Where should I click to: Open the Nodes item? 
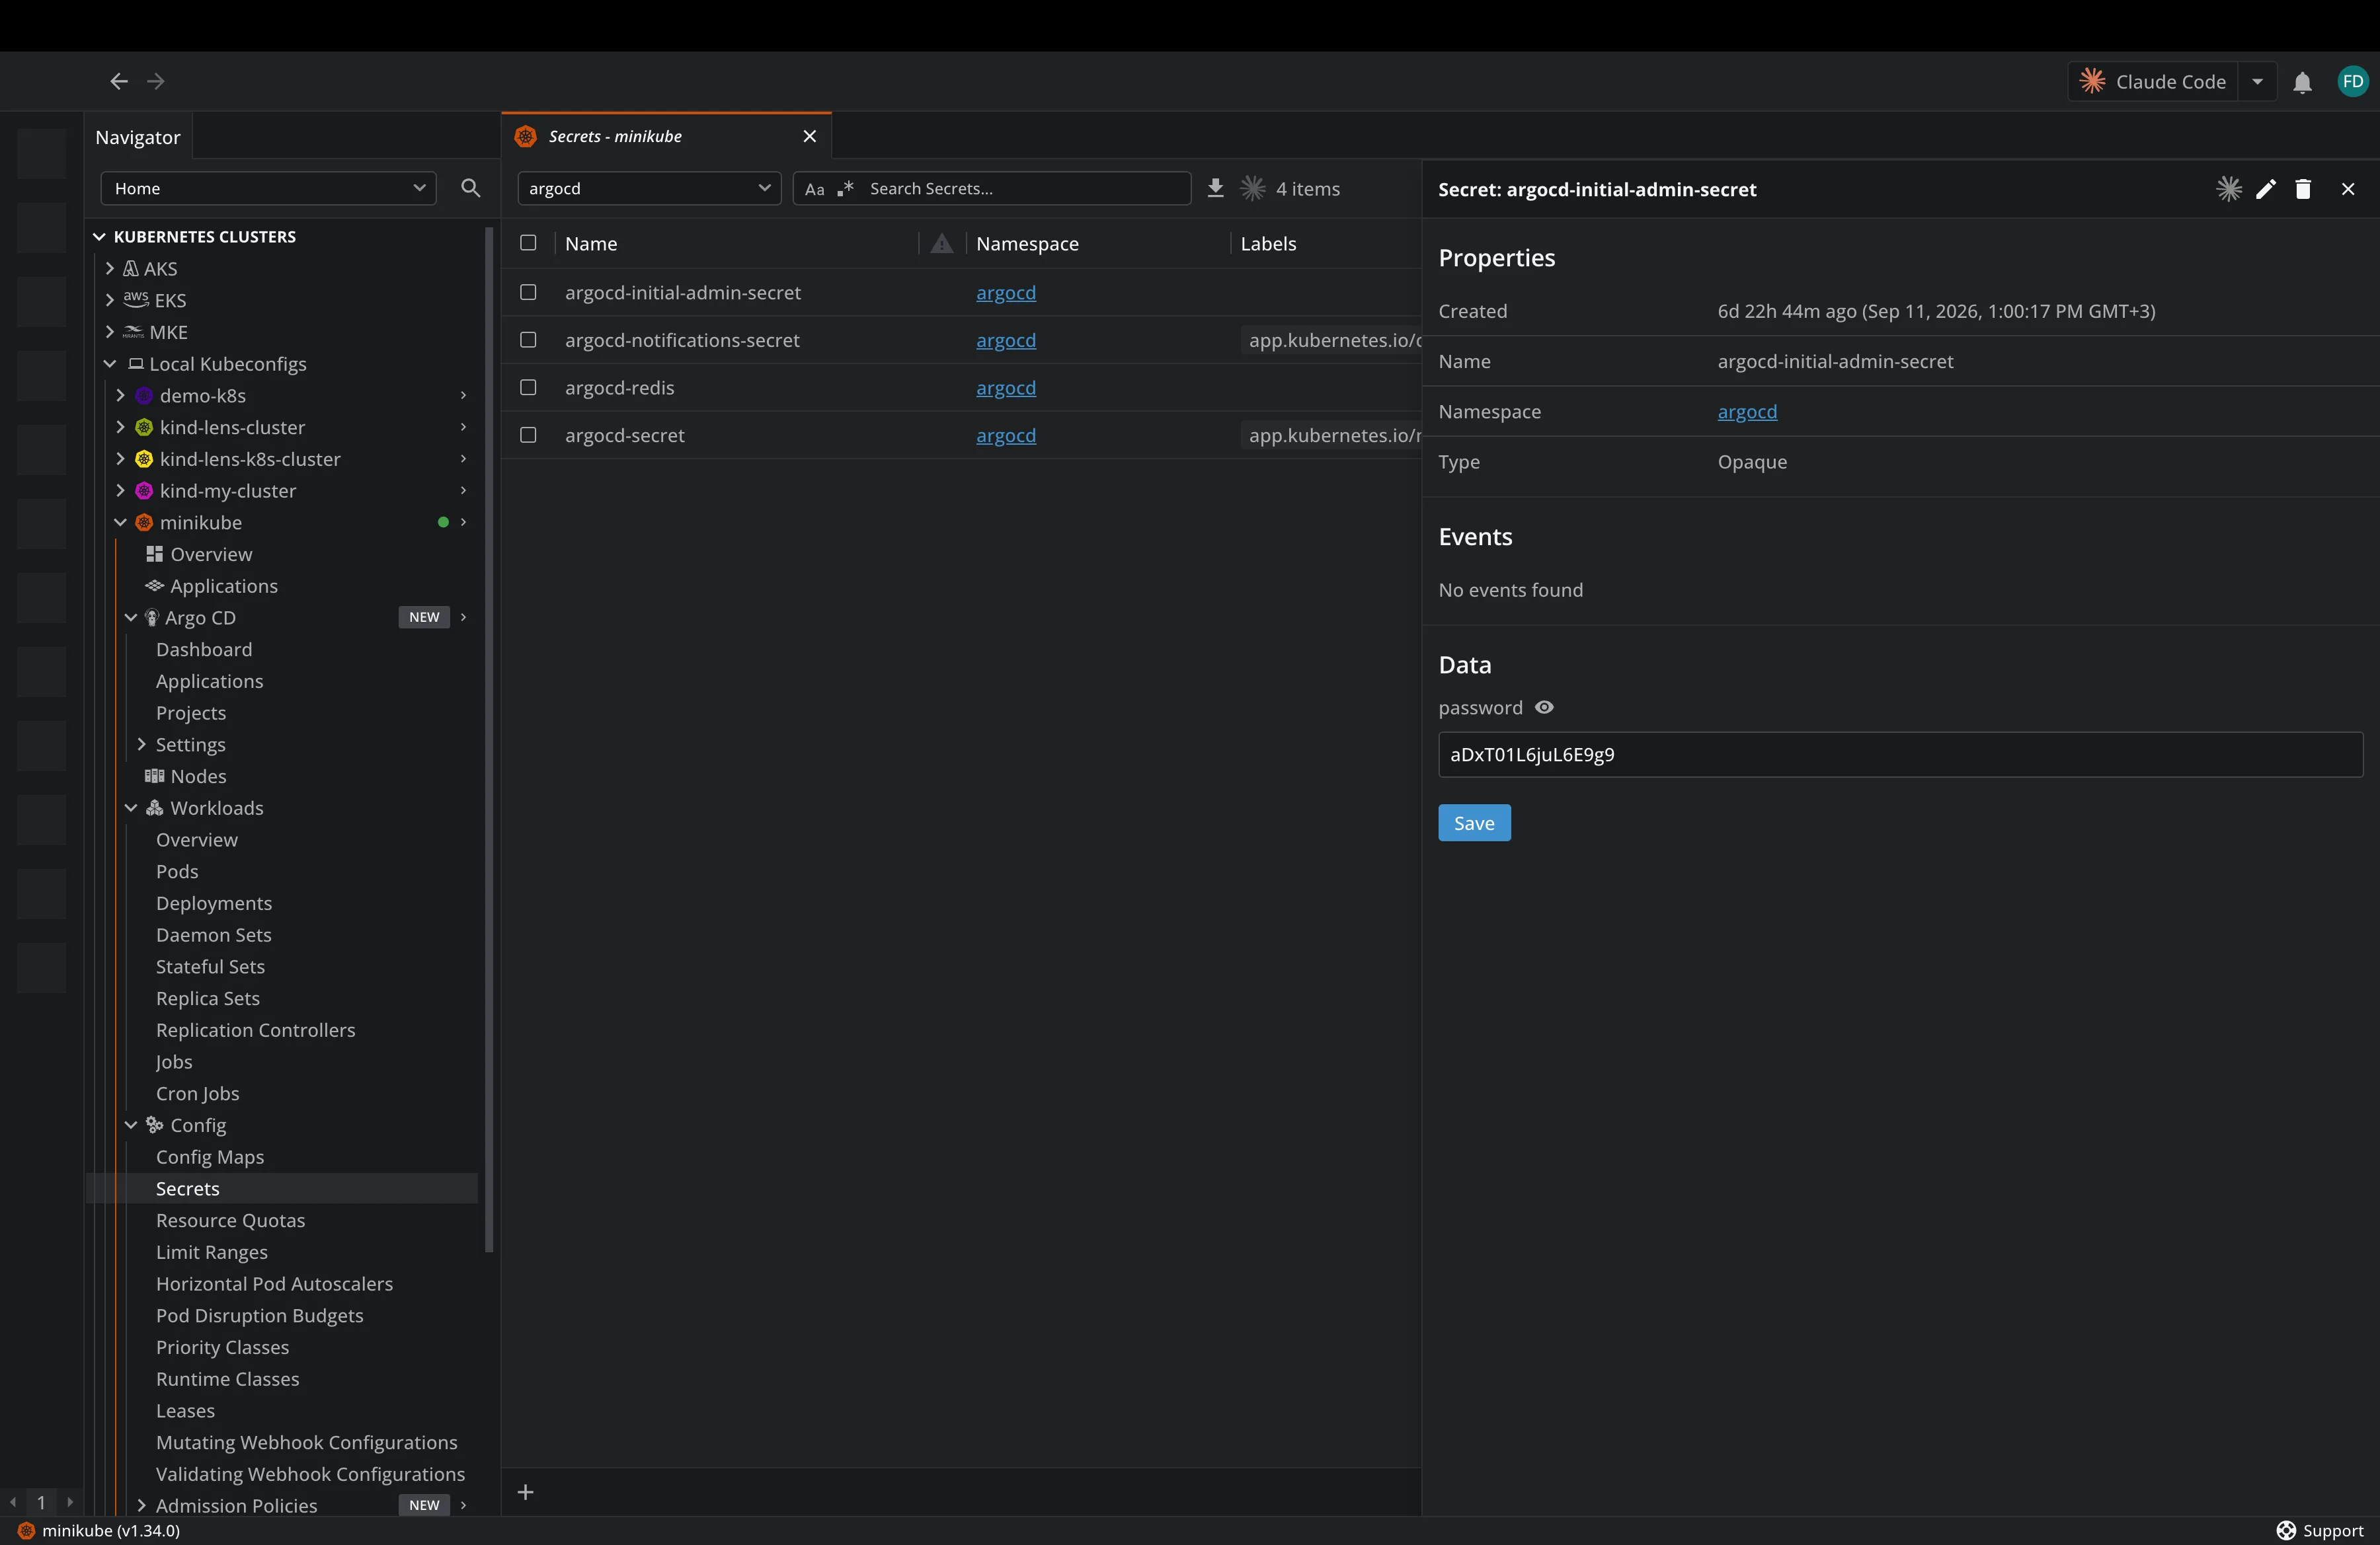click(186, 776)
